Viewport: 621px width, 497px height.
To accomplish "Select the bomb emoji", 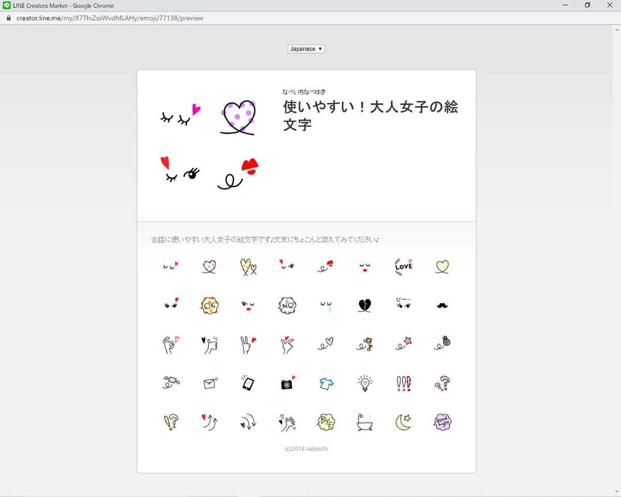I will coord(442,342).
